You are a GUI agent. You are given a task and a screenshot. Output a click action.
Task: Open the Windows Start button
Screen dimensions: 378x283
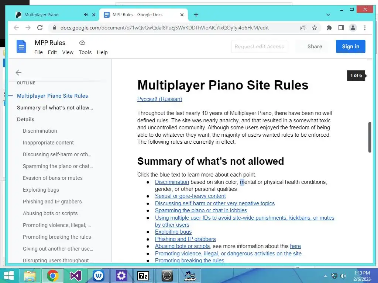coord(9,276)
